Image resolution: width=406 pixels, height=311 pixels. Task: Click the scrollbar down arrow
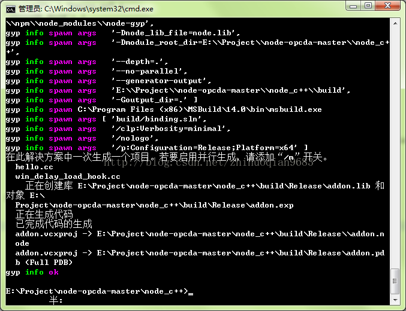395,300
